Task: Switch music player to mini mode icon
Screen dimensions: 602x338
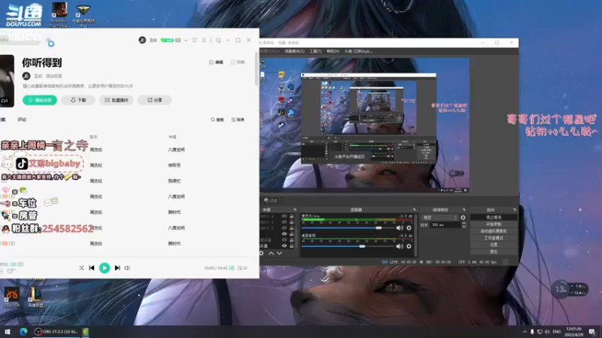Action: (x=218, y=41)
